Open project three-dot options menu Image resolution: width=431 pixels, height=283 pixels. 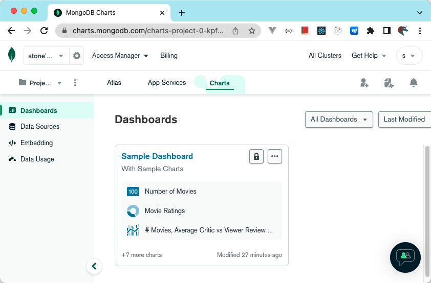(75, 83)
